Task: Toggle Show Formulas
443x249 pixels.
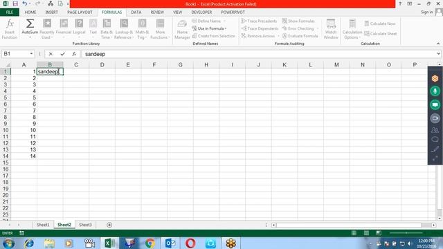Action: (x=298, y=21)
